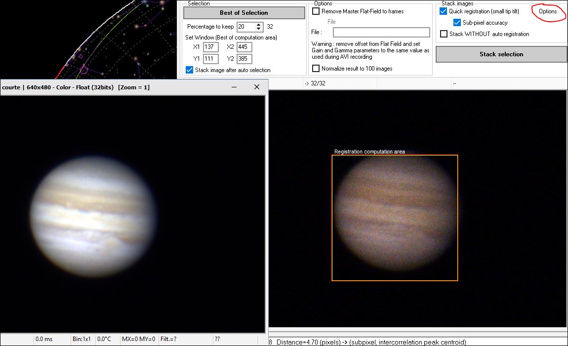
Task: Minimize the courte image window
Action: click(x=234, y=87)
